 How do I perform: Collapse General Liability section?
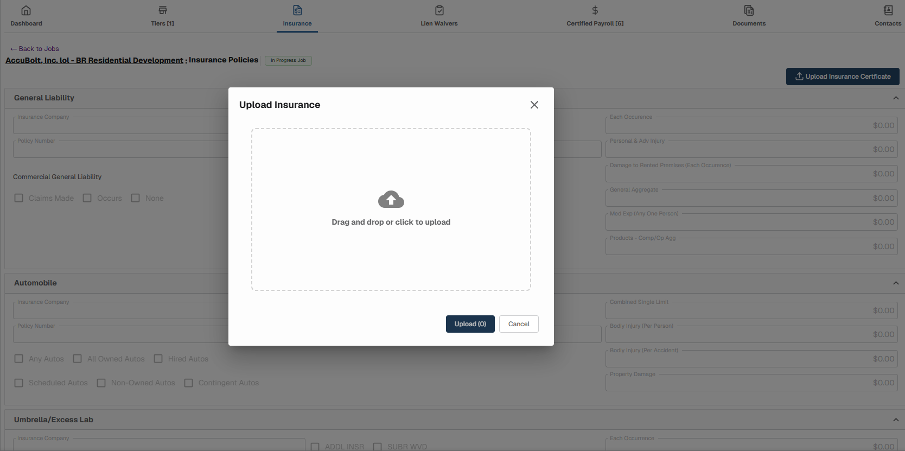(x=896, y=98)
